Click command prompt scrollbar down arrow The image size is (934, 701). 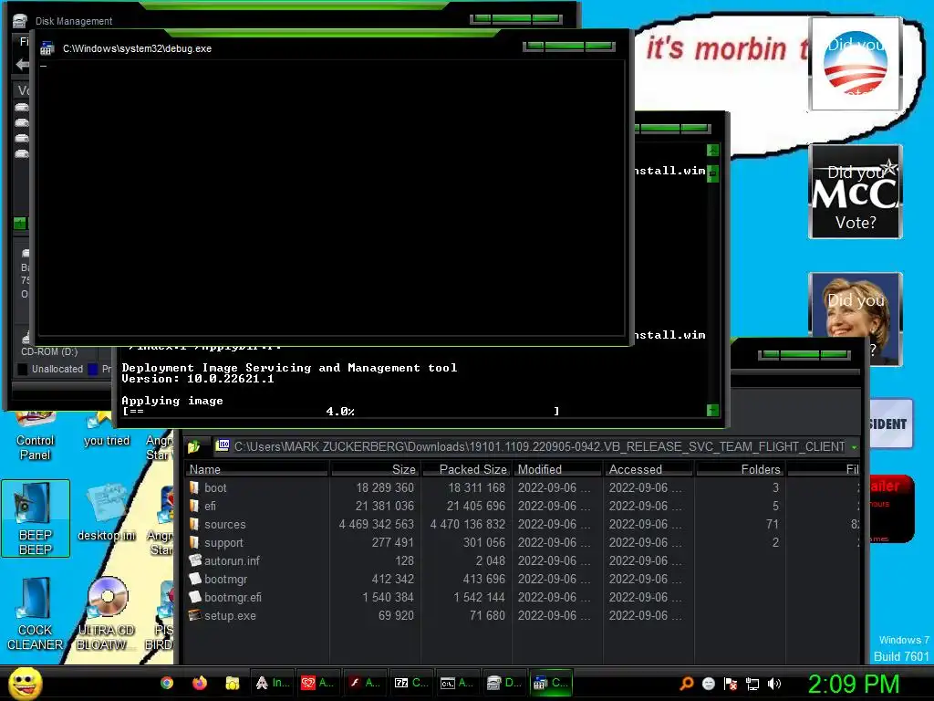click(x=712, y=410)
